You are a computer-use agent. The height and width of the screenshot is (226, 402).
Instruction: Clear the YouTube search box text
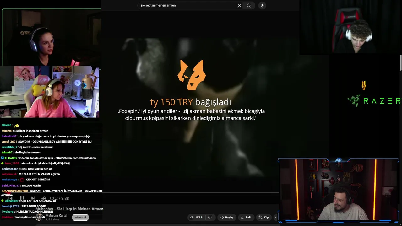pyautogui.click(x=239, y=5)
